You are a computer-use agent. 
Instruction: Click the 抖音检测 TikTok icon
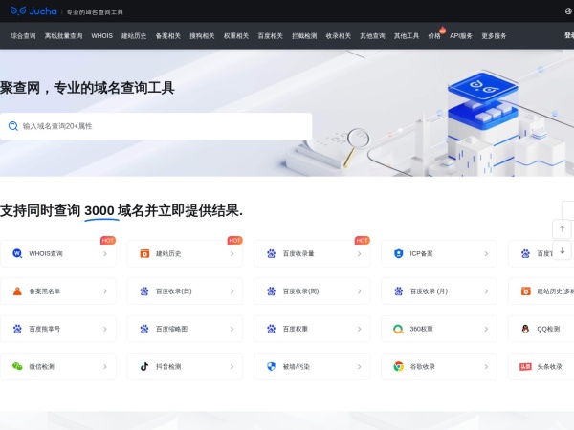pyautogui.click(x=144, y=366)
